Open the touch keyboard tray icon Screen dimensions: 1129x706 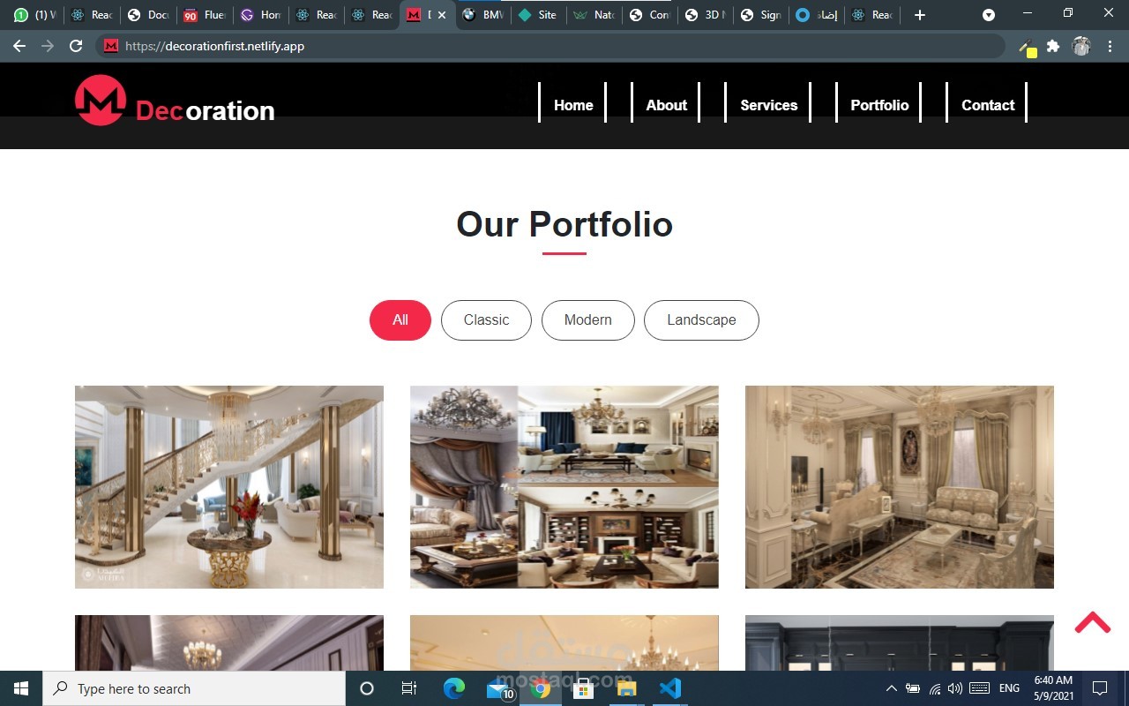pos(979,688)
